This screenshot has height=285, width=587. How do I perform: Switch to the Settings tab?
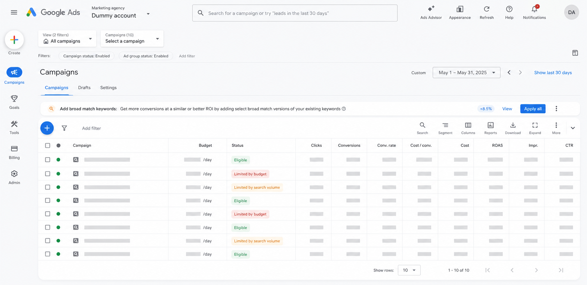coord(108,87)
